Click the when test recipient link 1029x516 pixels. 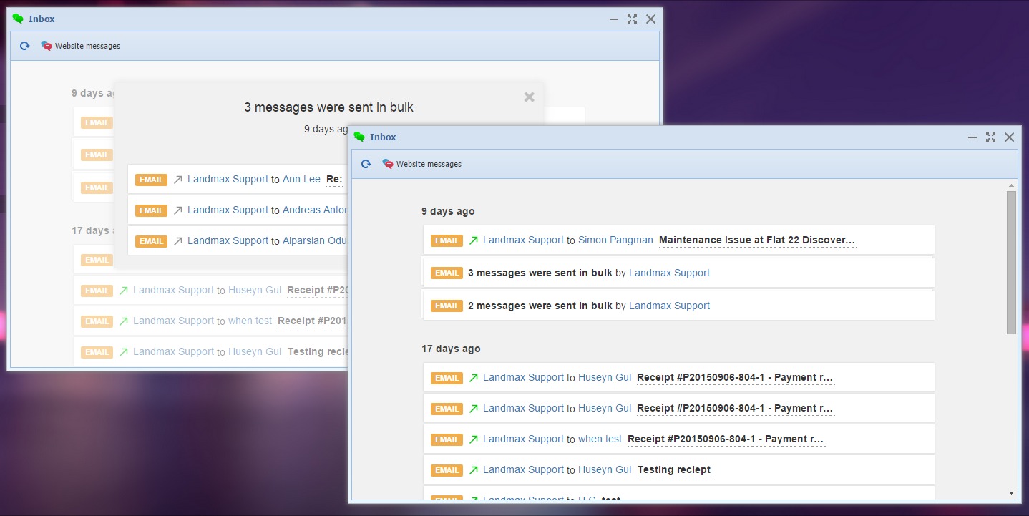[x=600, y=439]
